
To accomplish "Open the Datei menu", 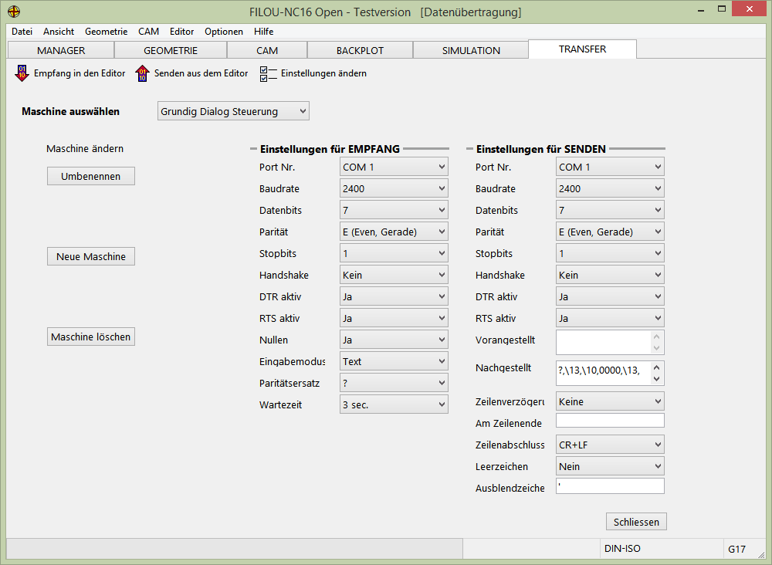I will (22, 32).
